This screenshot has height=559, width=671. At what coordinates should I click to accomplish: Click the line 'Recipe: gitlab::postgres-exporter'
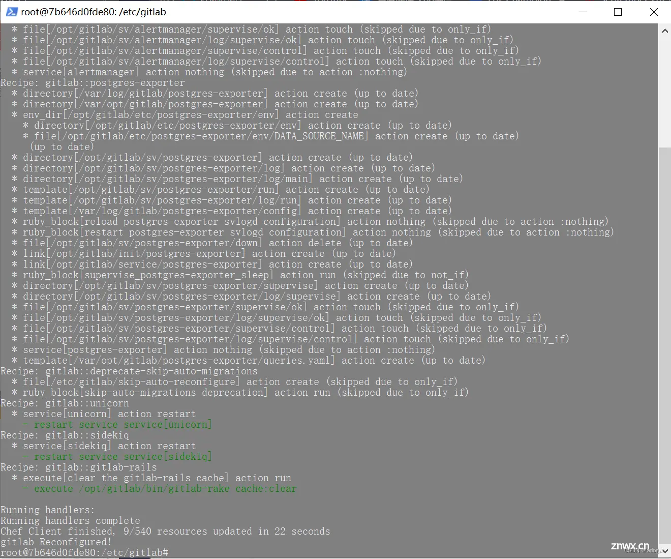tap(93, 83)
